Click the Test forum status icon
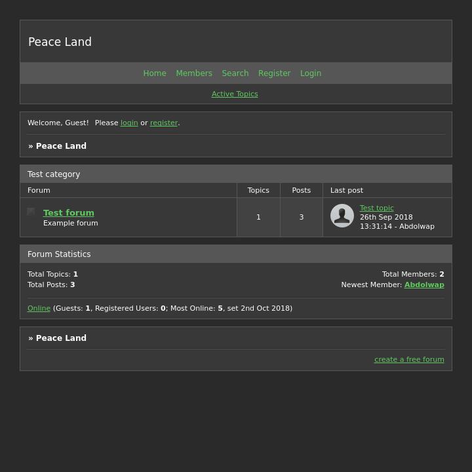The height and width of the screenshot is (472, 472). (31, 212)
